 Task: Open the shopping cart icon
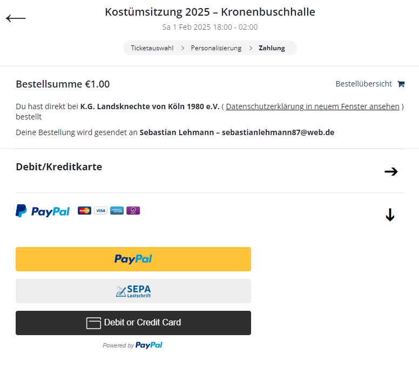point(401,84)
